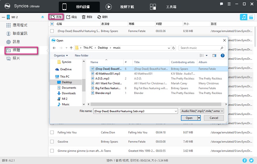The height and width of the screenshot is (164, 257).
Task: Open the Apps (應用程式) category
Action: click(x=17, y=25)
